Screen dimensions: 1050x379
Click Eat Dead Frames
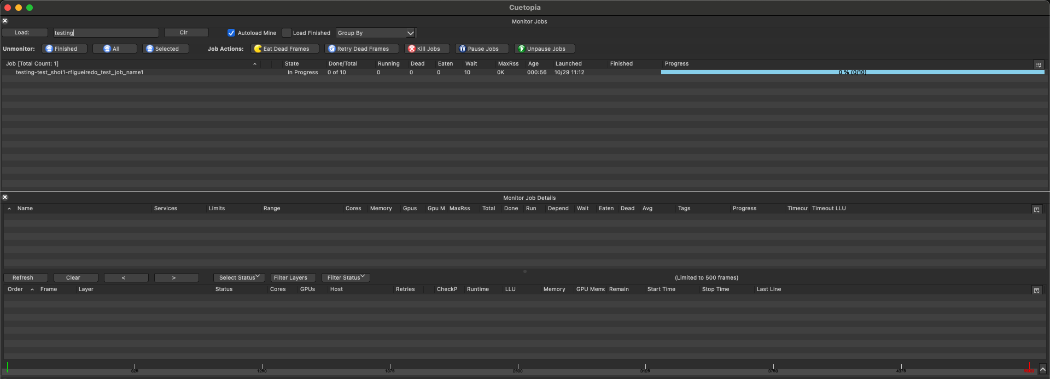pos(284,49)
